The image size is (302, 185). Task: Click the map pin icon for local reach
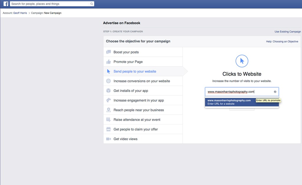pyautogui.click(x=109, y=110)
